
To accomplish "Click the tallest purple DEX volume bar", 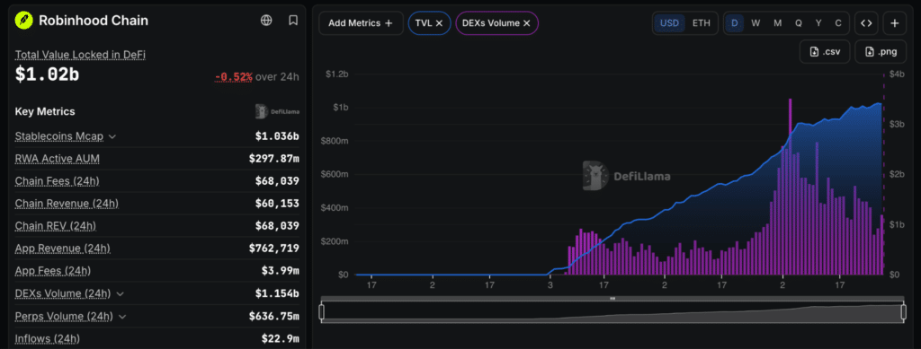I will (790, 187).
